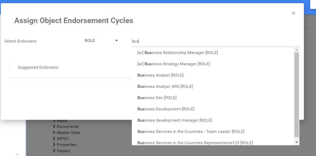This screenshot has width=316, height=156.
Task: Expand the Impact tree node
Action: (x=54, y=151)
